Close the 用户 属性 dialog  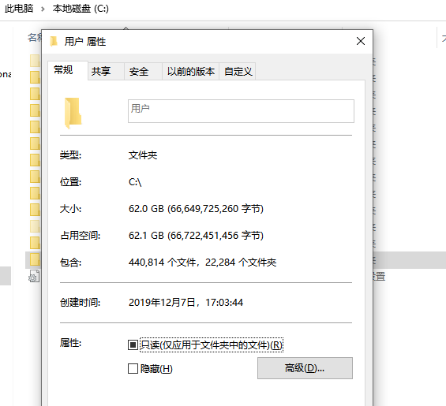361,41
